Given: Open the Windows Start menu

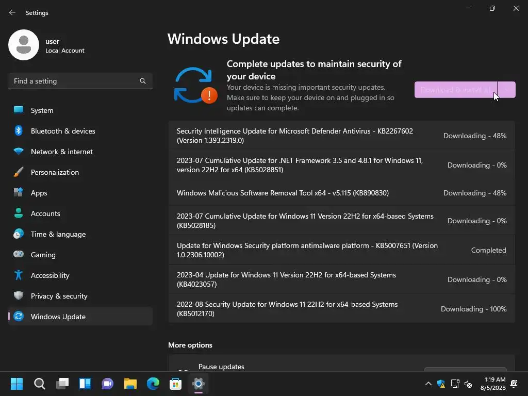Looking at the screenshot, I should click(16, 384).
